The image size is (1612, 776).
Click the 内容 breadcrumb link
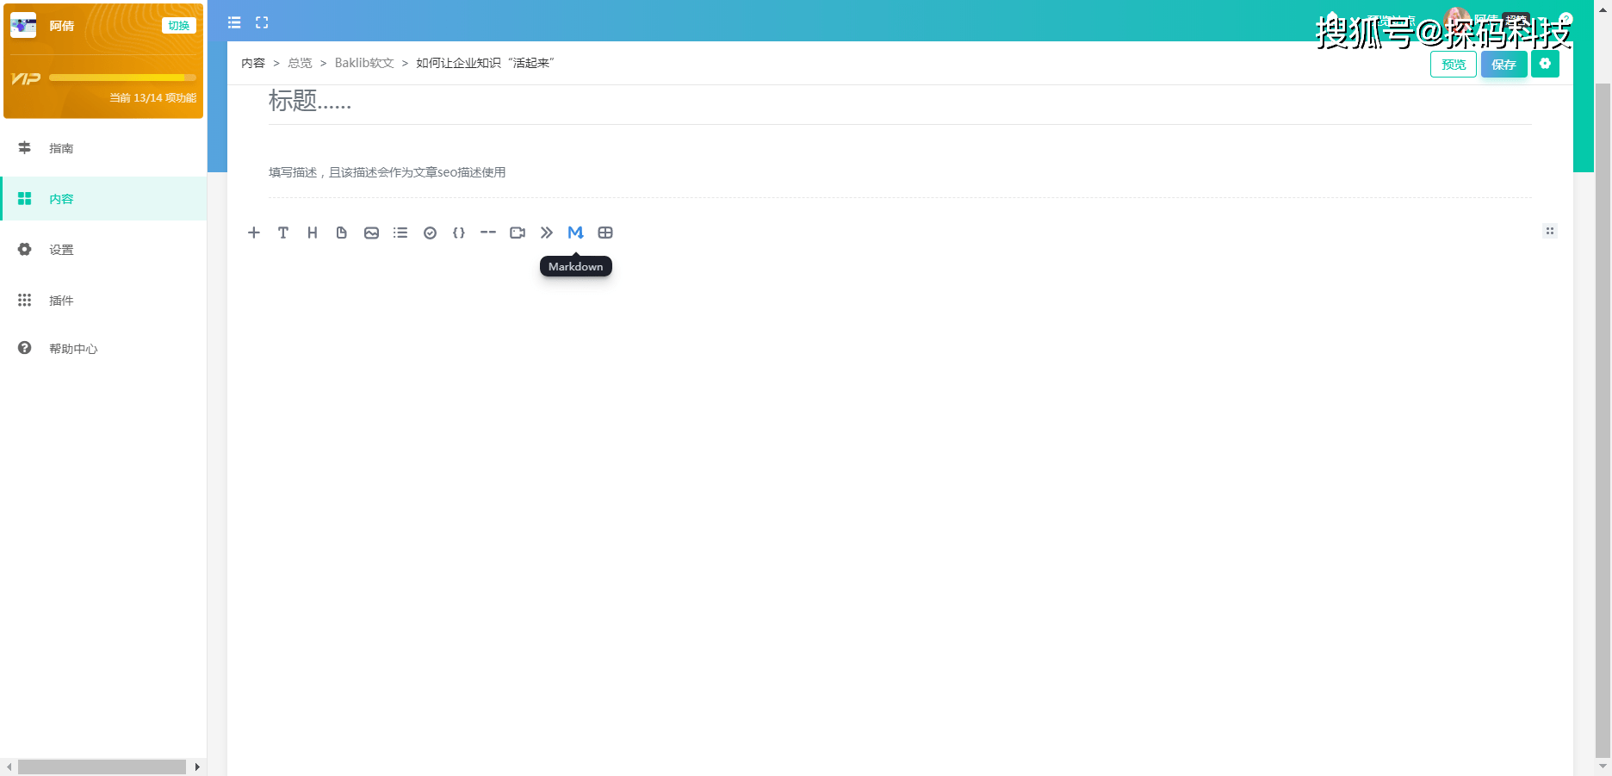pos(253,63)
